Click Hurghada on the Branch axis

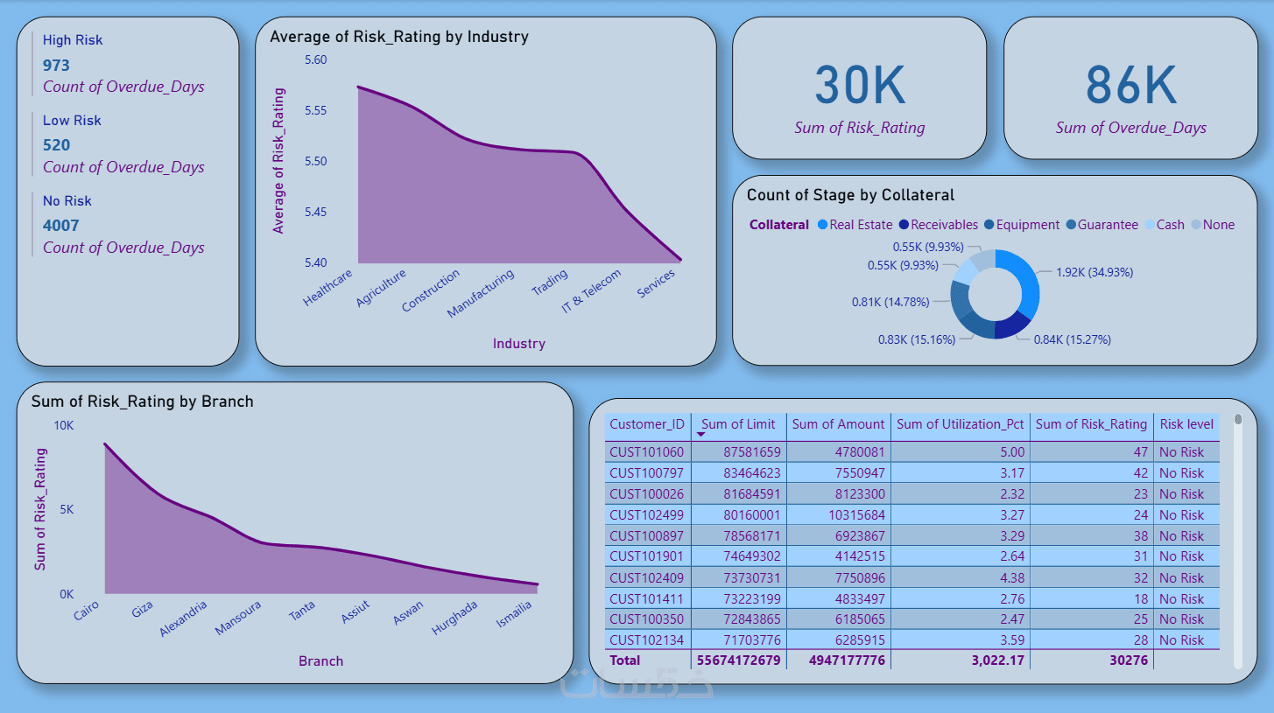point(455,618)
